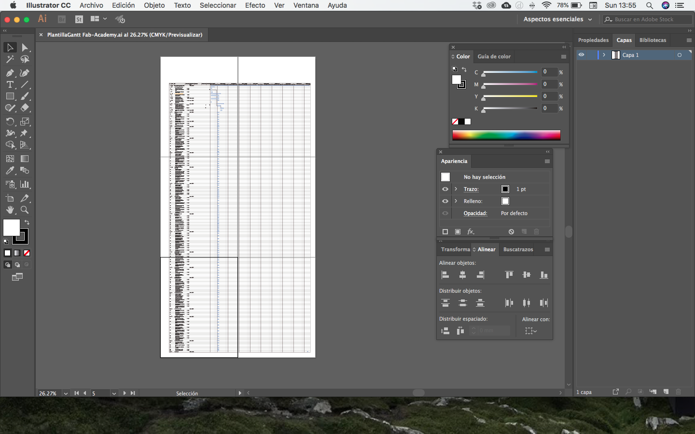Switch to the Bibliotecas tab
This screenshot has height=434, width=695.
pyautogui.click(x=653, y=40)
